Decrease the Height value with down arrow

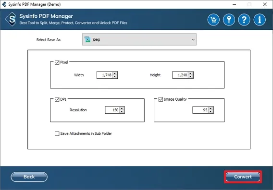(x=190, y=76)
